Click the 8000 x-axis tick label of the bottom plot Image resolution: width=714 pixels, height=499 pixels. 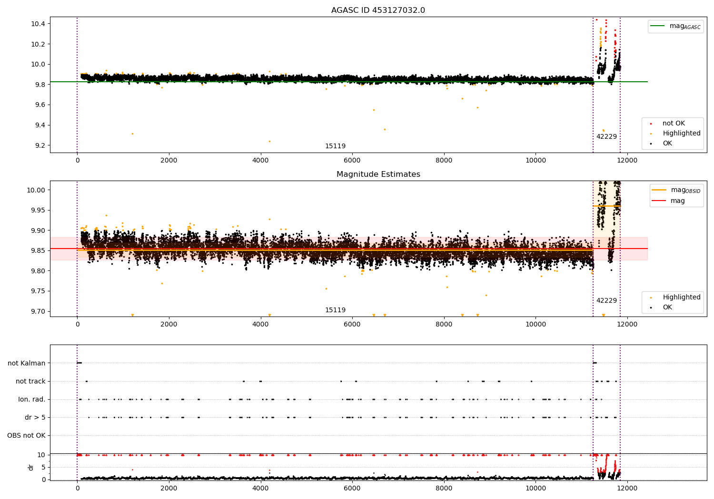[444, 488]
